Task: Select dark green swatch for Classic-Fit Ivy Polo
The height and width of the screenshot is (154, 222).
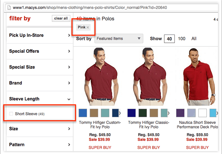Action: [143, 113]
